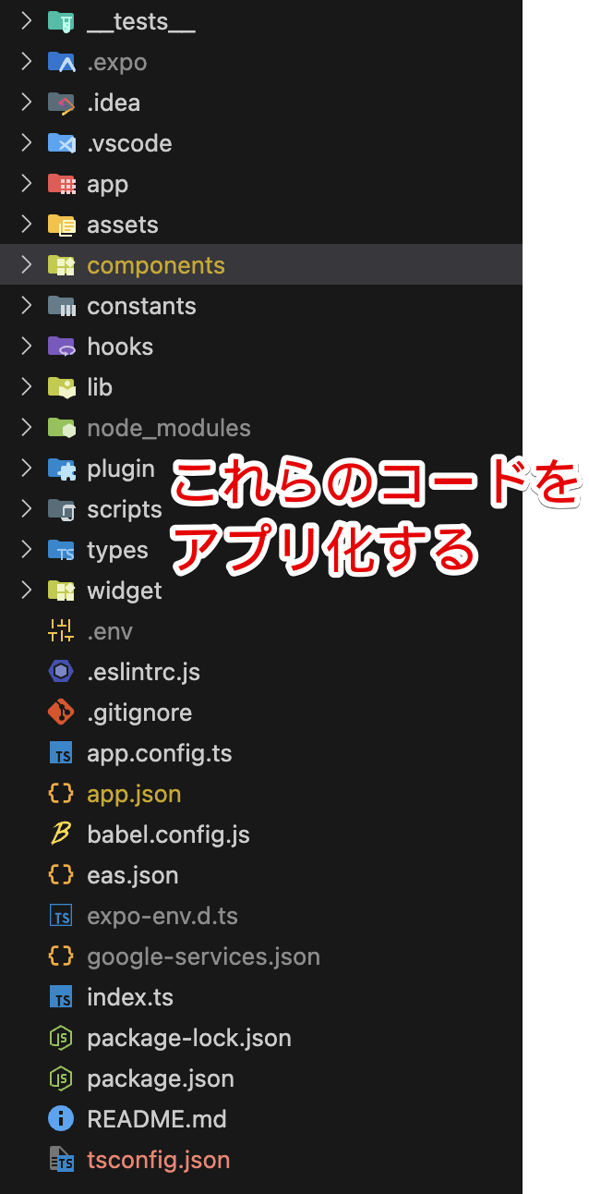Click the .eslintrc.js ESLint hexagon icon

(61, 672)
